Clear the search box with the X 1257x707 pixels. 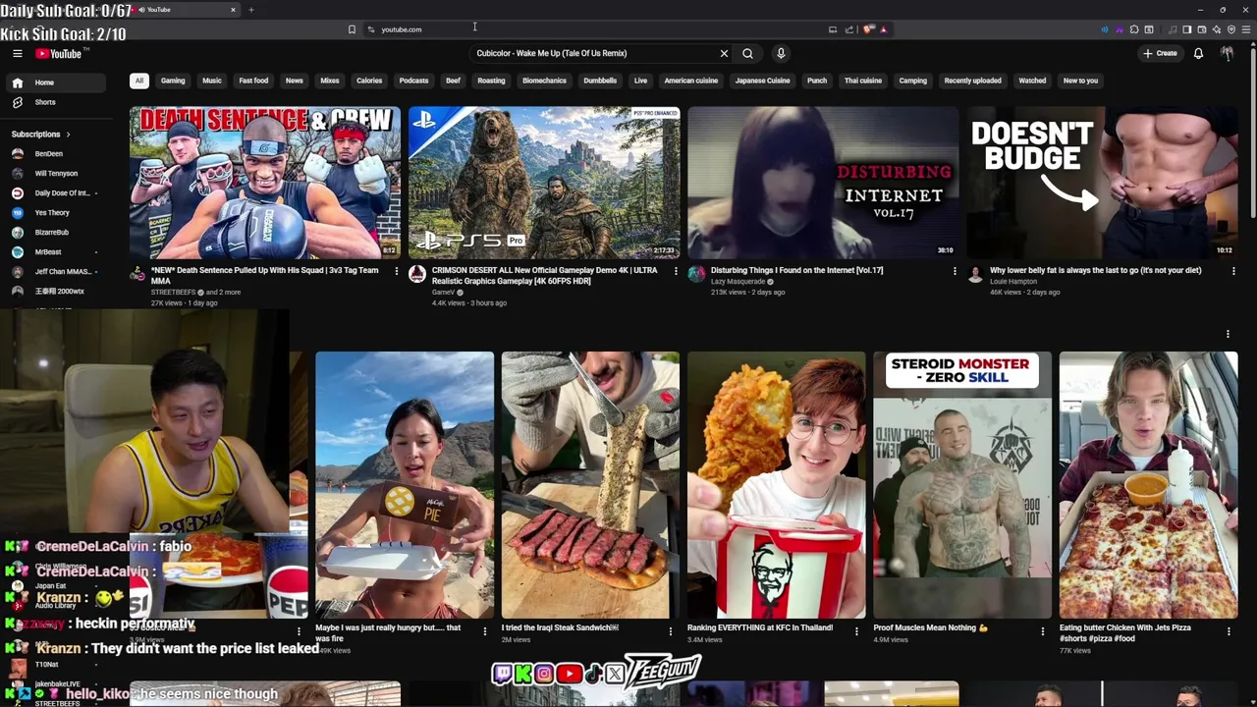pyautogui.click(x=724, y=53)
